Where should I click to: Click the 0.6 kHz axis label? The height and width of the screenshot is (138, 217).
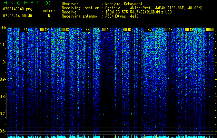pos(2,131)
